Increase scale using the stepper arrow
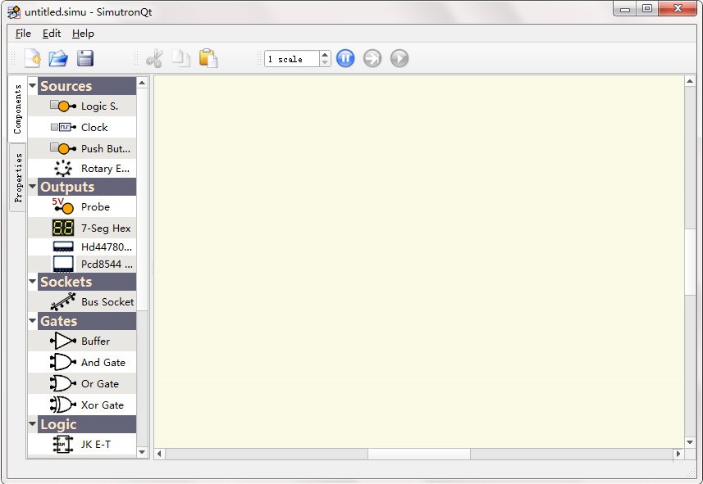This screenshot has width=703, height=484. (x=326, y=54)
